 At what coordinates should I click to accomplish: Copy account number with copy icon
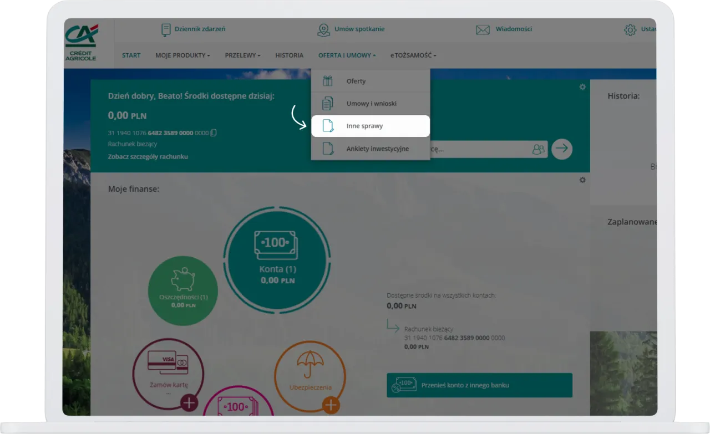click(x=214, y=133)
